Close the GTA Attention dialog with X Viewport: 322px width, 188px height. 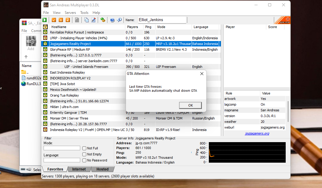pos(202,74)
